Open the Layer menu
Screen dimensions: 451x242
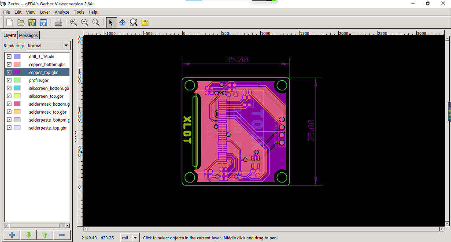(x=45, y=12)
